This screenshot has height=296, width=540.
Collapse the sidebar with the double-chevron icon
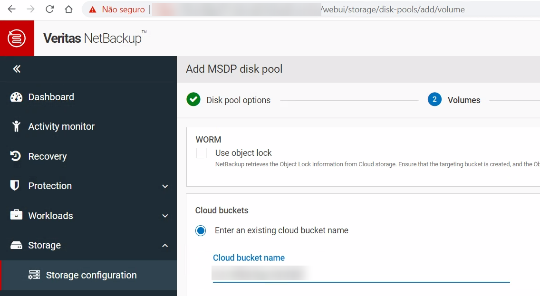tap(17, 69)
